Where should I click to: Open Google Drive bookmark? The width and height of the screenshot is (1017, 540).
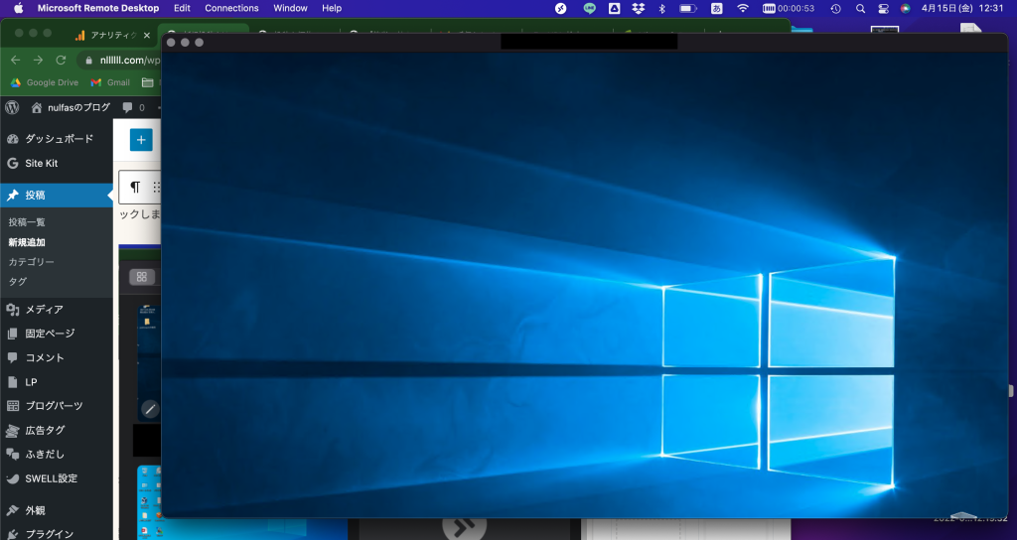[x=44, y=82]
